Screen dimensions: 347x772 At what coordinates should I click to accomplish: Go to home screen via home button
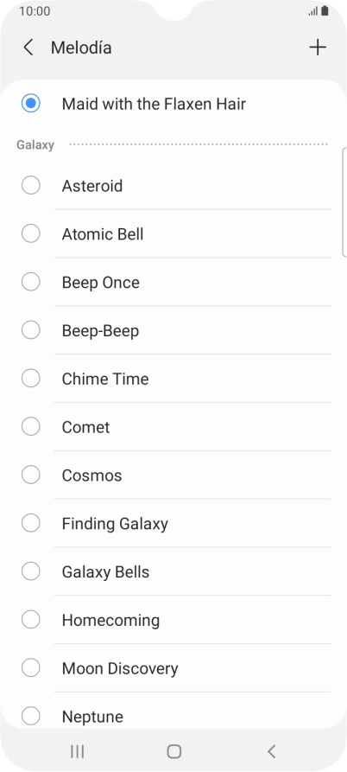[x=174, y=751]
